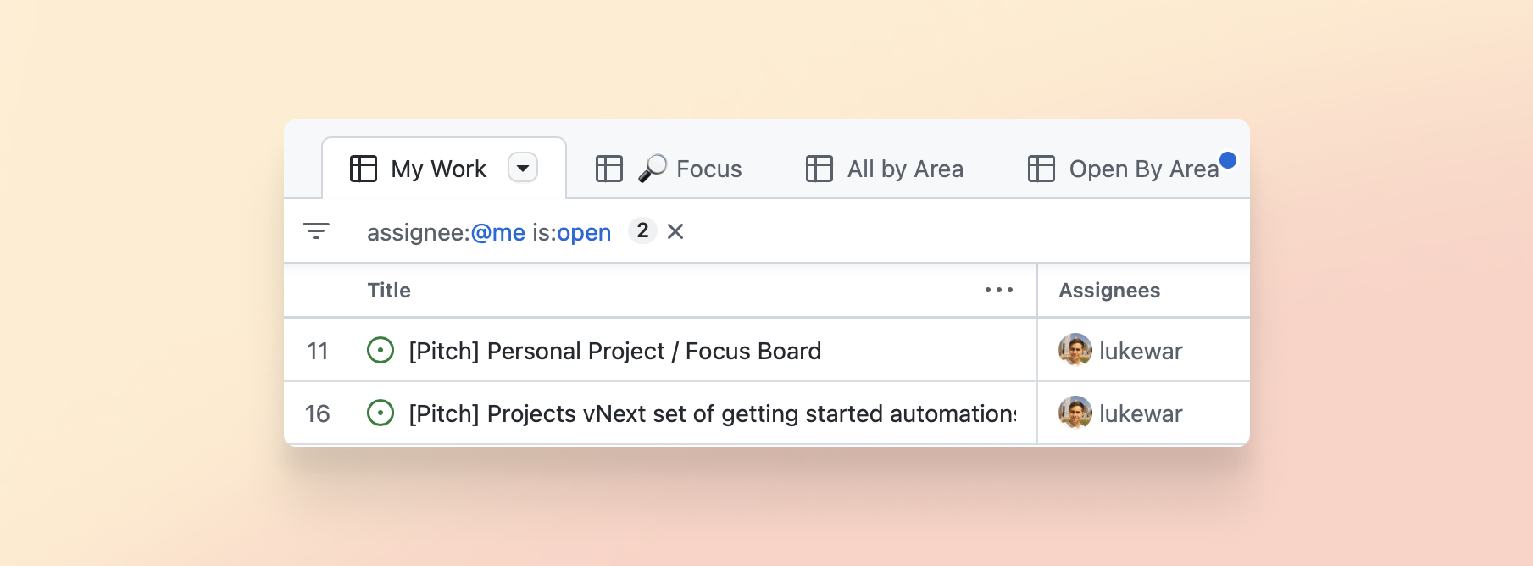Open issue titled Personal Project / Focus Board

[614, 350]
